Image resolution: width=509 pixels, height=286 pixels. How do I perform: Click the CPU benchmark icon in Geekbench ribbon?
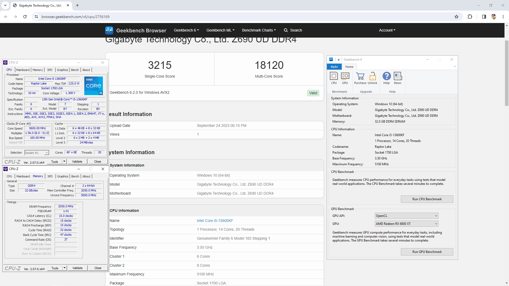pos(334,78)
